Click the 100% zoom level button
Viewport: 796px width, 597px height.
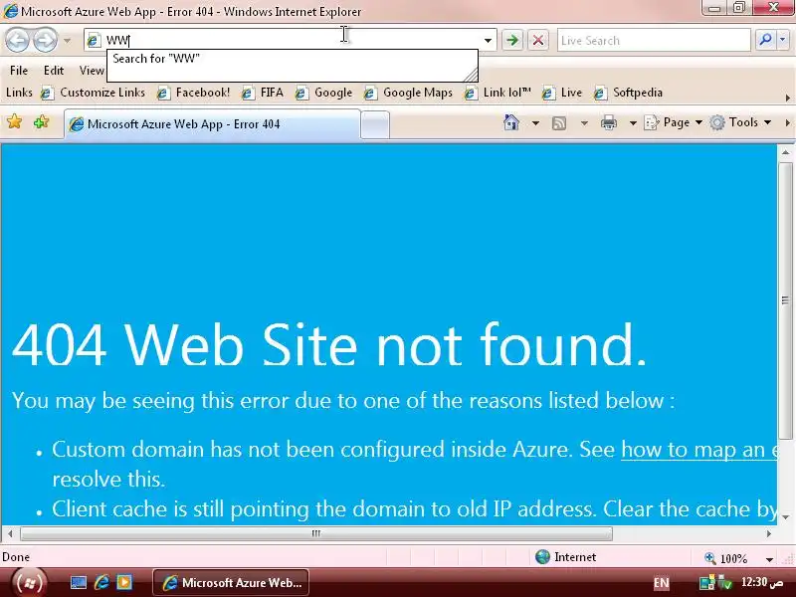tap(727, 558)
